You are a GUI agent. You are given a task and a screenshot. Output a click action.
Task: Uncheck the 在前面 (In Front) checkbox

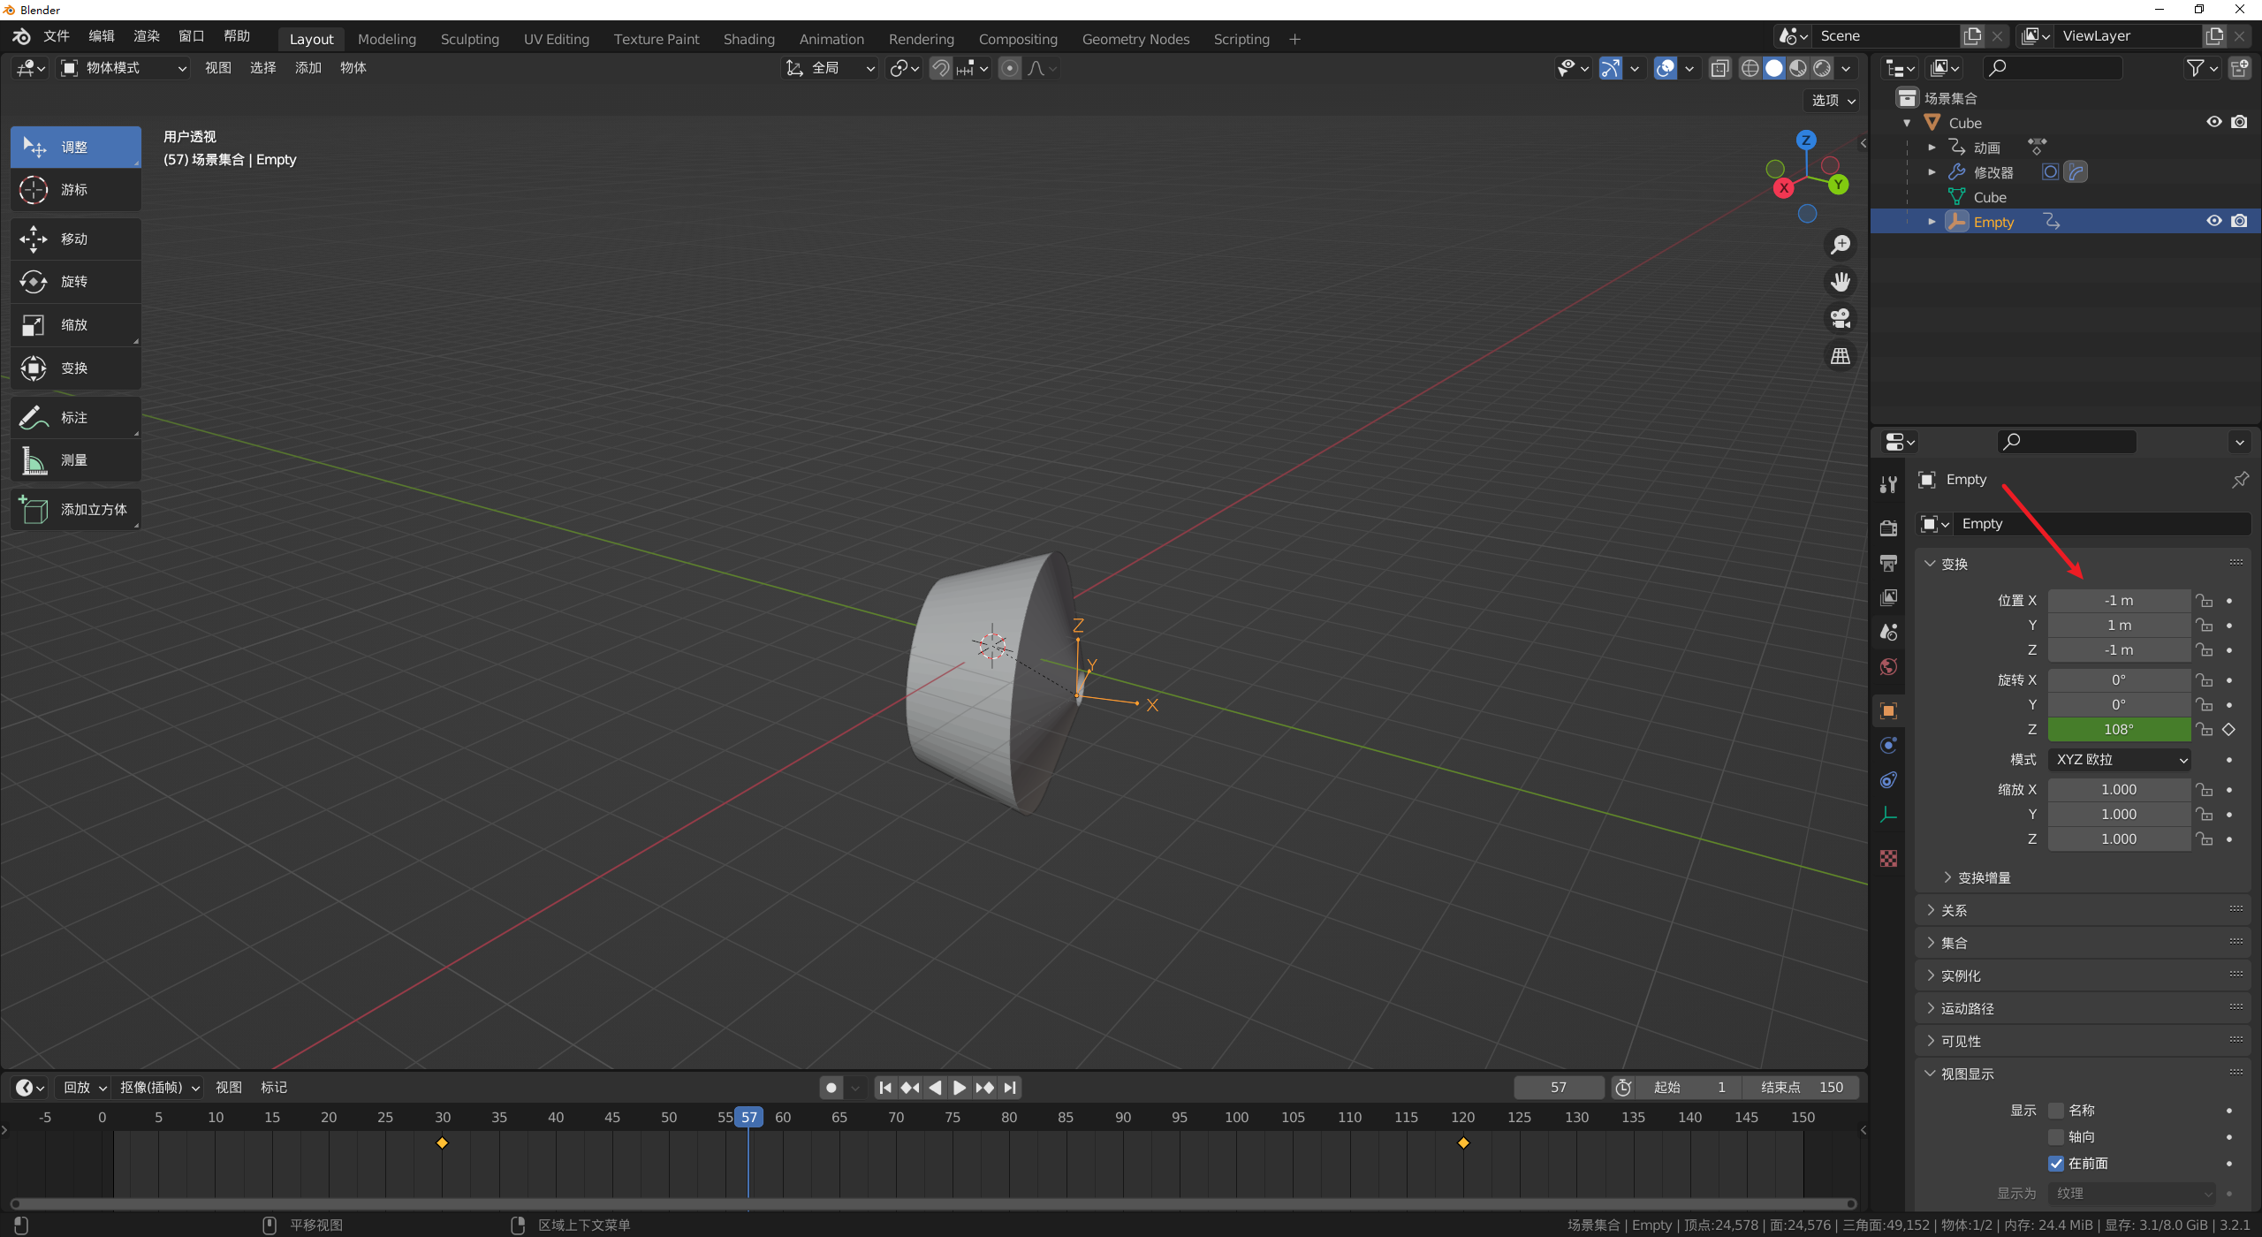point(2056,1164)
